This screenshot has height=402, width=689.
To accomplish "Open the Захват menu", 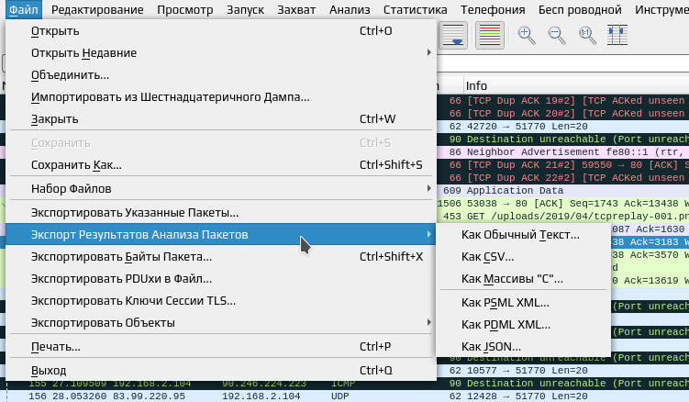I will coord(296,9).
